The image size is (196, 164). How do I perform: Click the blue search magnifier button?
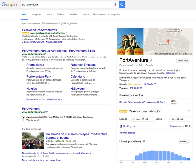click(x=122, y=5)
